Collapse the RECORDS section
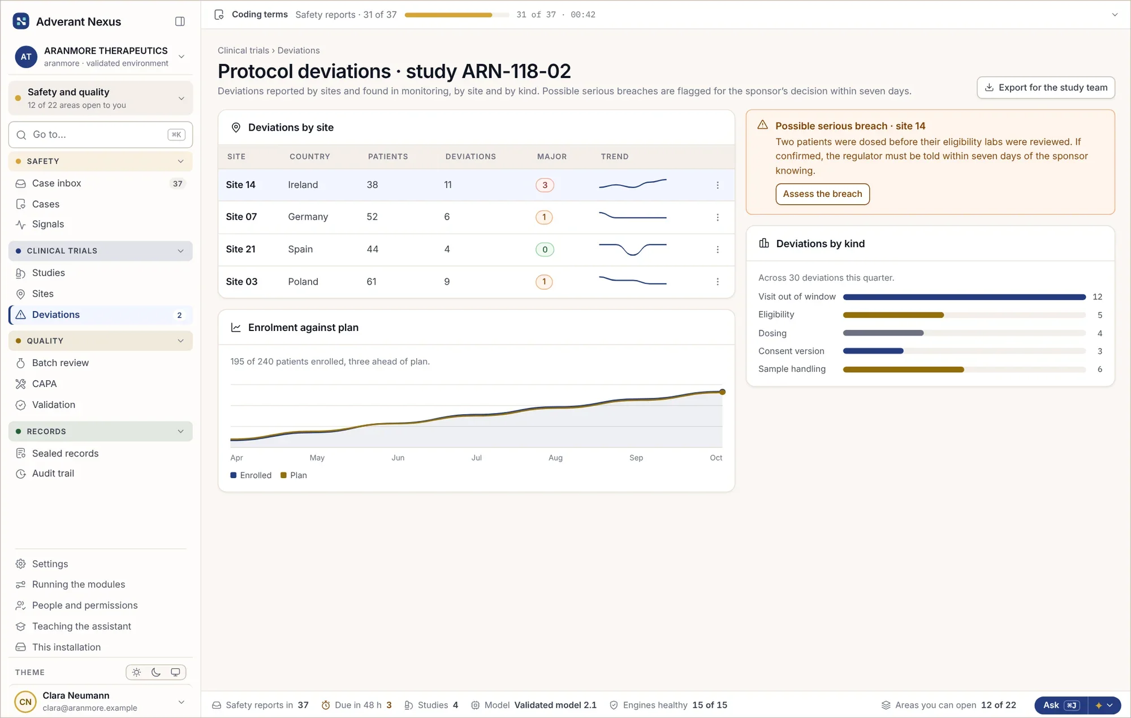The image size is (1131, 718). pyautogui.click(x=101, y=431)
